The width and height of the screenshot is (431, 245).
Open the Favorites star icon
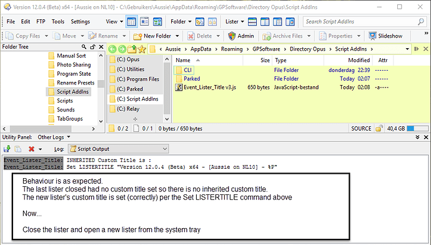point(142,49)
